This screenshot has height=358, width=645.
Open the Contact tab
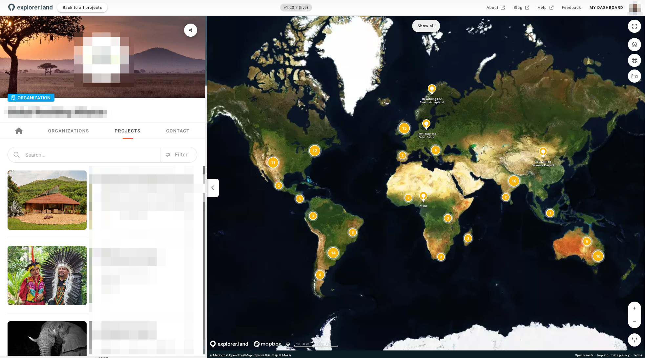pyautogui.click(x=177, y=131)
